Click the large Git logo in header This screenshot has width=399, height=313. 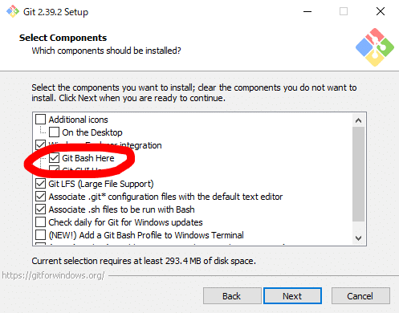coord(375,47)
